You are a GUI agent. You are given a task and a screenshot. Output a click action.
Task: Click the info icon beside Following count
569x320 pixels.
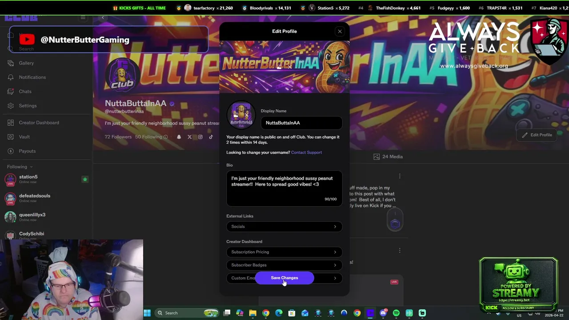tap(166, 137)
